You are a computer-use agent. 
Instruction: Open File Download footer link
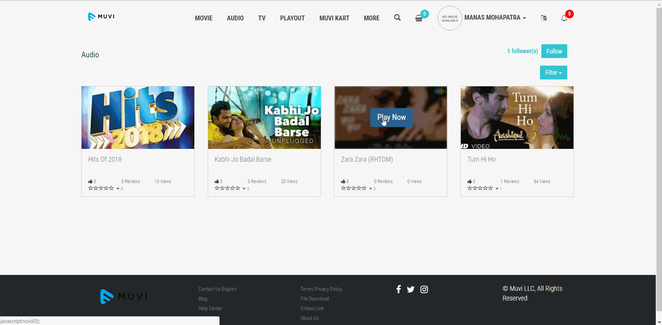click(x=315, y=299)
